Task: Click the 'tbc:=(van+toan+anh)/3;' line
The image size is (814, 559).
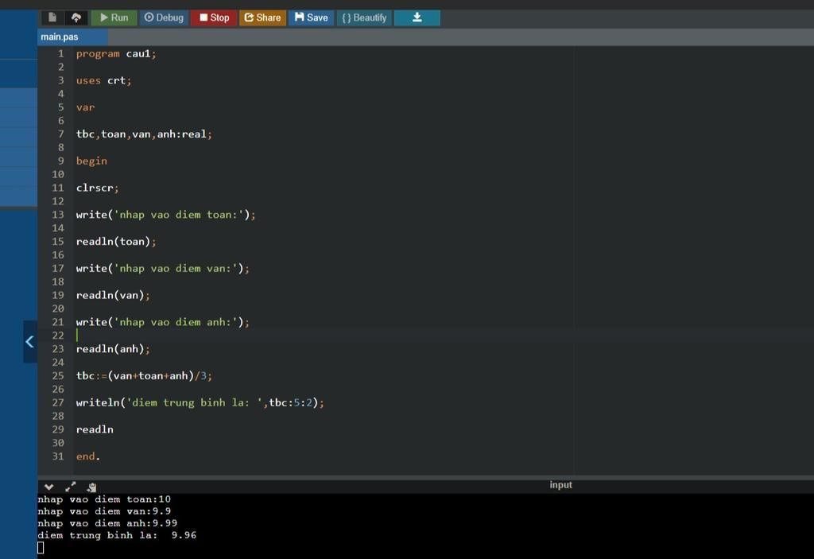Action: 144,375
